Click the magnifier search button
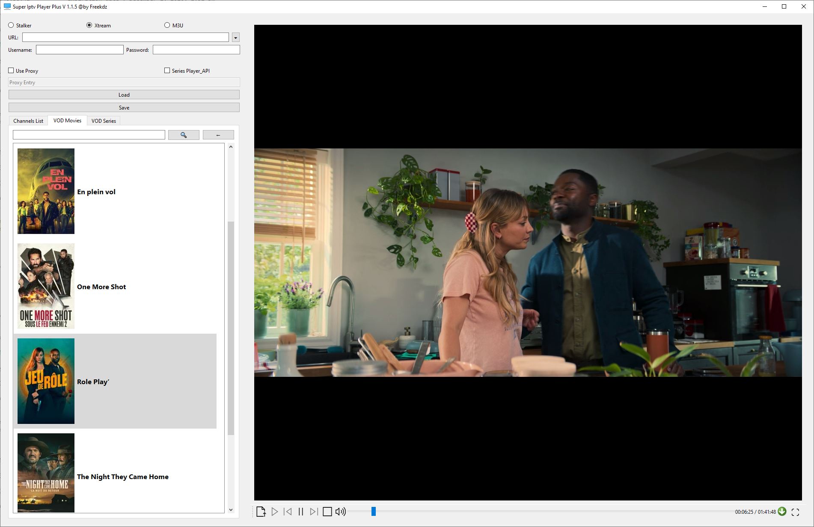This screenshot has height=527, width=814. 184,135
